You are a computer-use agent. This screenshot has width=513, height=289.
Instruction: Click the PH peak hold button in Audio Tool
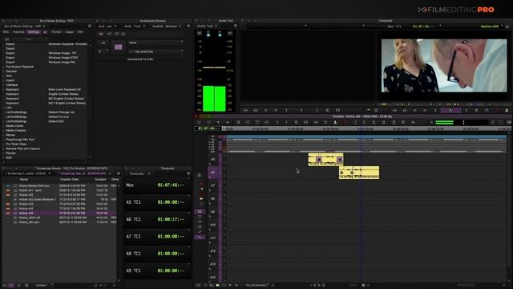tap(230, 34)
